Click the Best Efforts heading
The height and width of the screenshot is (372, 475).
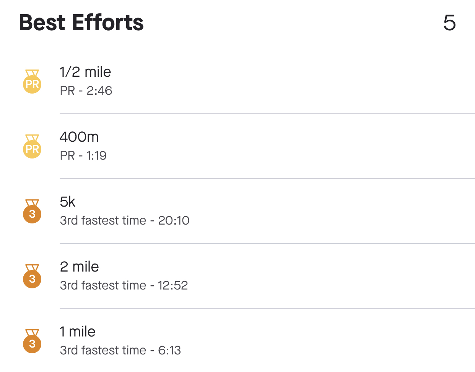pyautogui.click(x=81, y=23)
